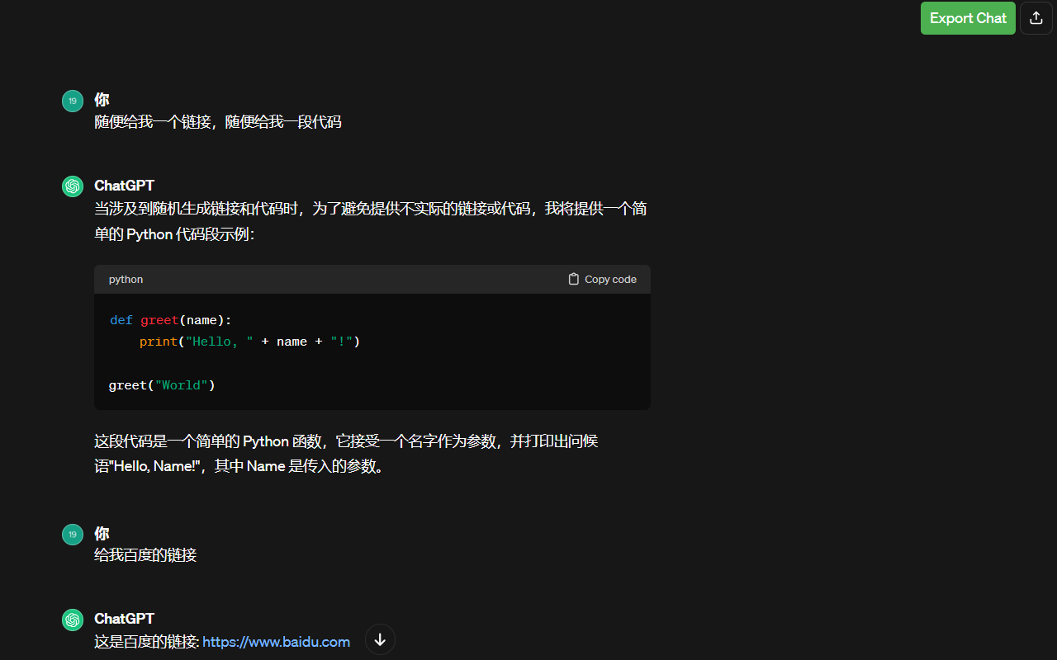Click the Export Chat button
The height and width of the screenshot is (660, 1057).
click(967, 17)
